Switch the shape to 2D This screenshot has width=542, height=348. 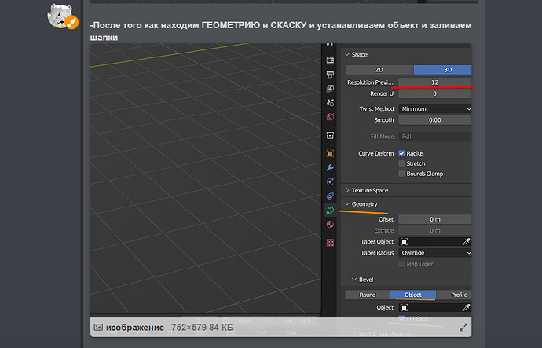point(379,70)
